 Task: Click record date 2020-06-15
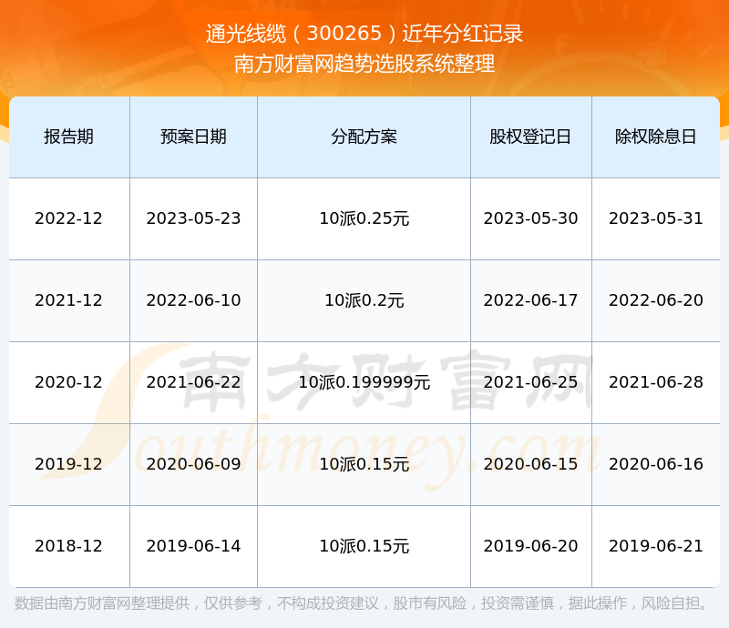(x=530, y=463)
